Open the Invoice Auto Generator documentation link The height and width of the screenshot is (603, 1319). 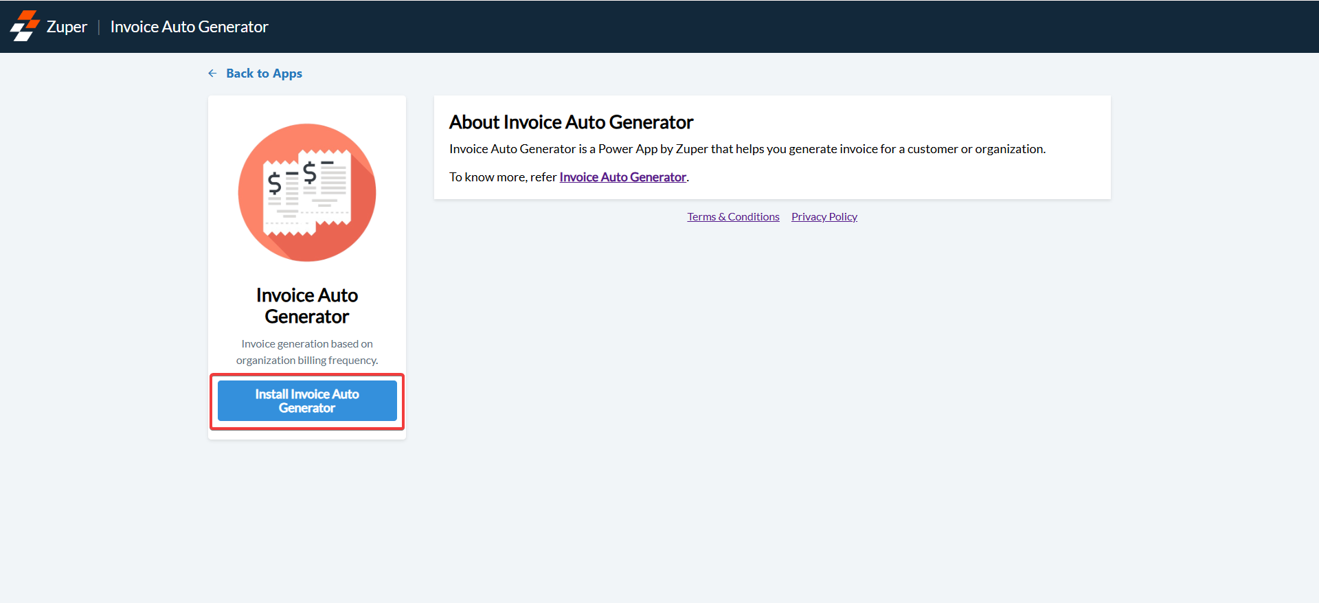click(622, 177)
